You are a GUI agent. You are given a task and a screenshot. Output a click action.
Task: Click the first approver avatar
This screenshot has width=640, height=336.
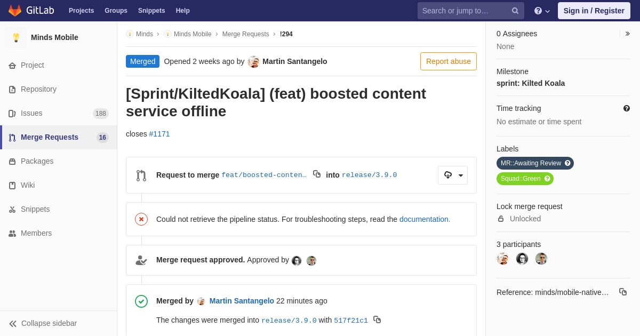297,261
